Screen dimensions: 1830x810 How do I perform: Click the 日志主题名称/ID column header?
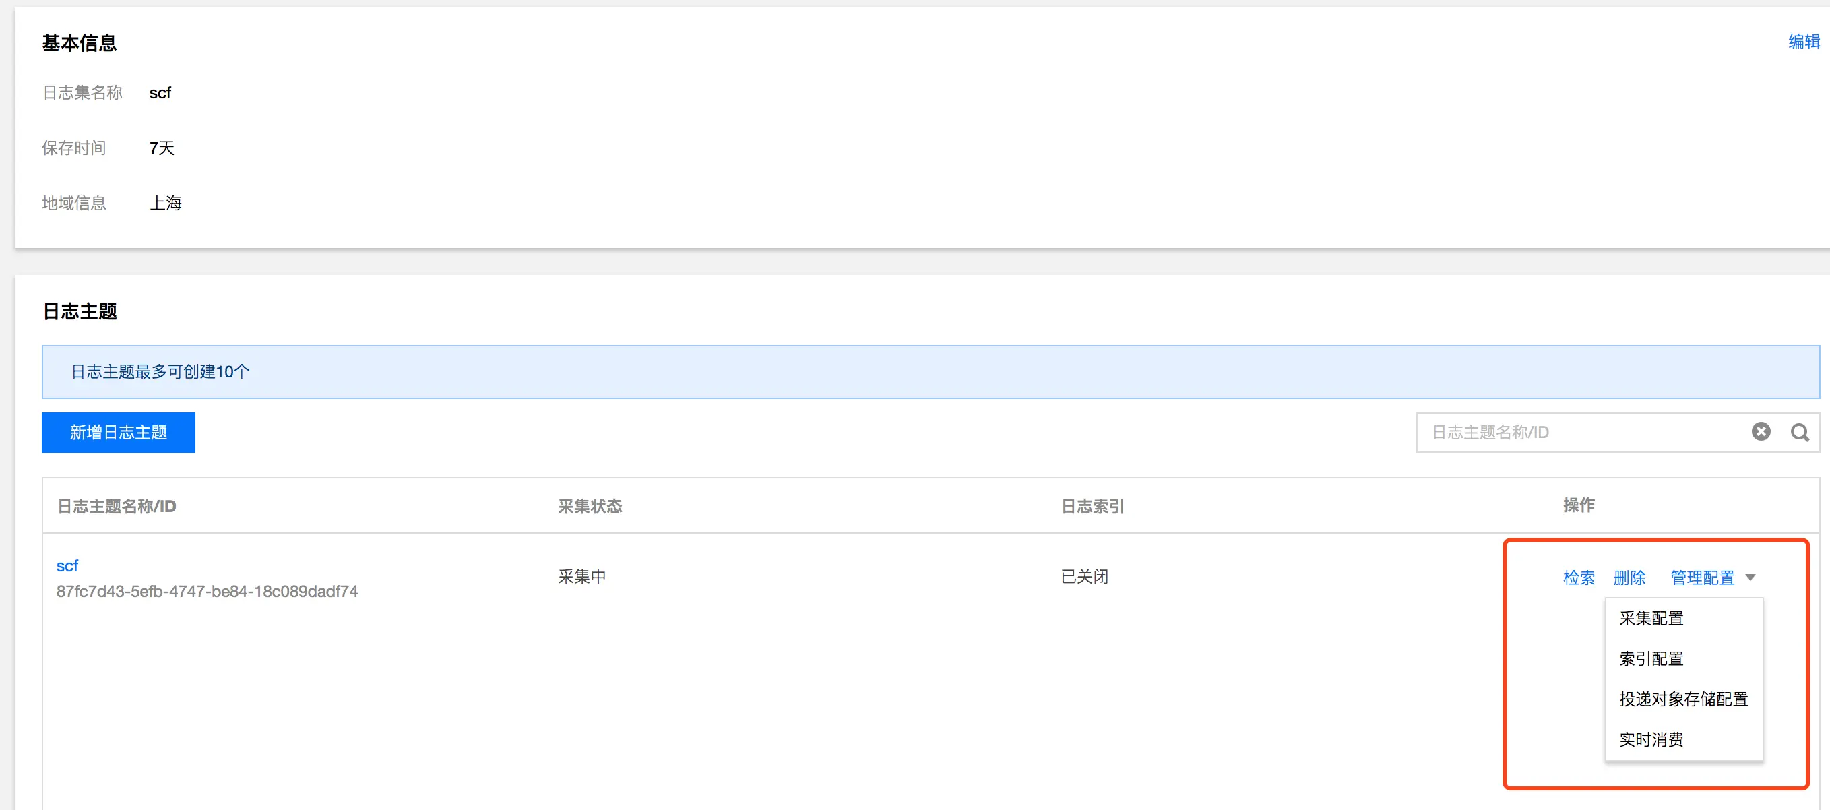click(117, 506)
